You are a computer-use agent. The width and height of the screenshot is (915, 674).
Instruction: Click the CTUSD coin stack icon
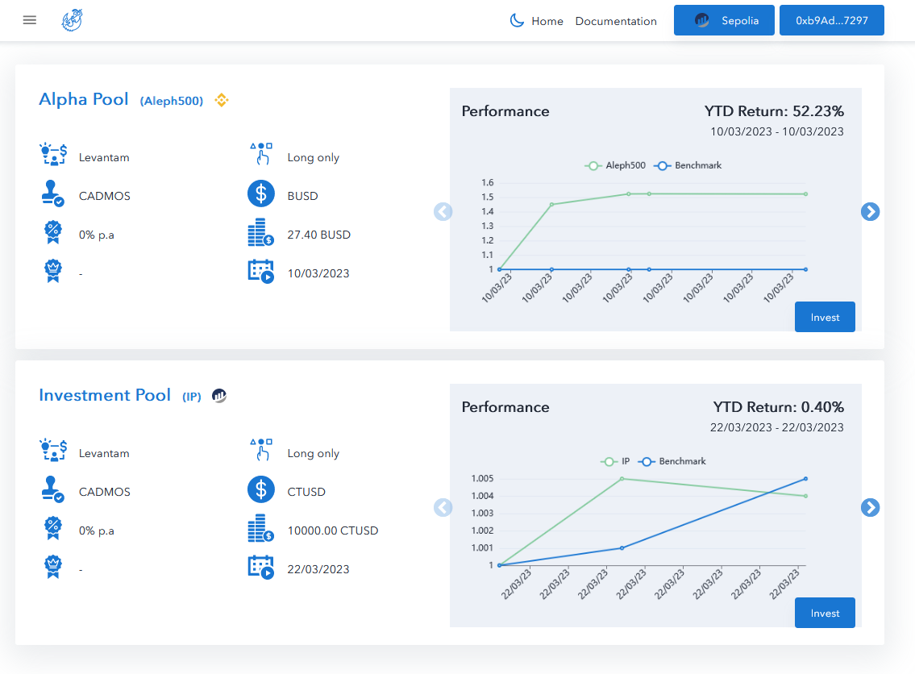260,530
